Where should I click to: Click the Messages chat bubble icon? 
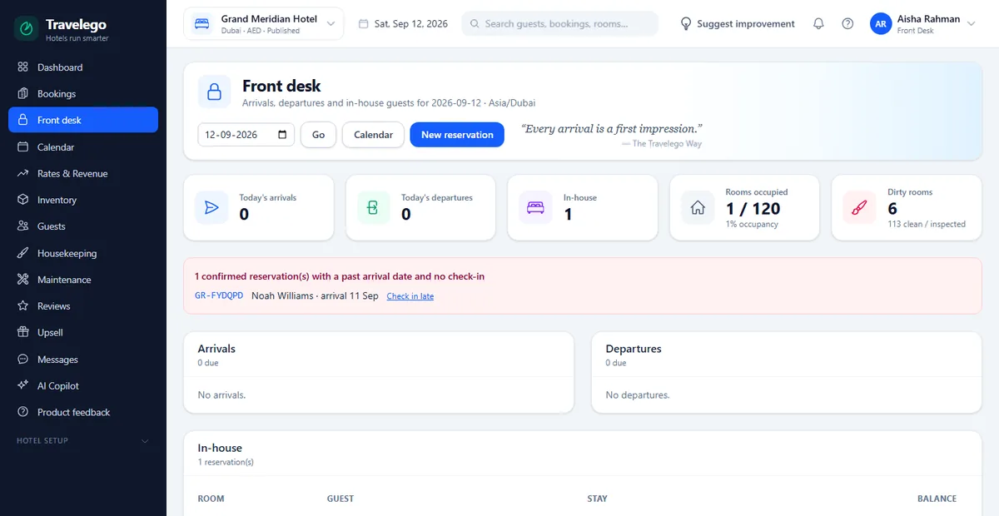[22, 360]
